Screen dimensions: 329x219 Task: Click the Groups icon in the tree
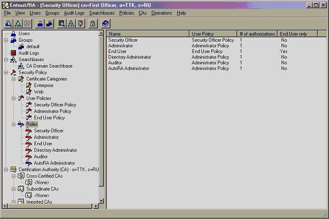tap(13, 40)
